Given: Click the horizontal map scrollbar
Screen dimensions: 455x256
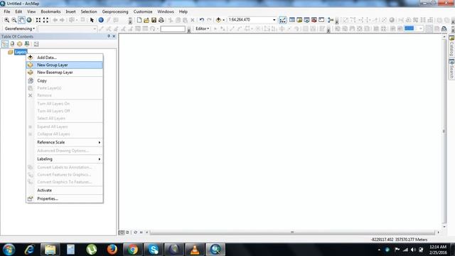Looking at the screenshot, I should [292, 233].
